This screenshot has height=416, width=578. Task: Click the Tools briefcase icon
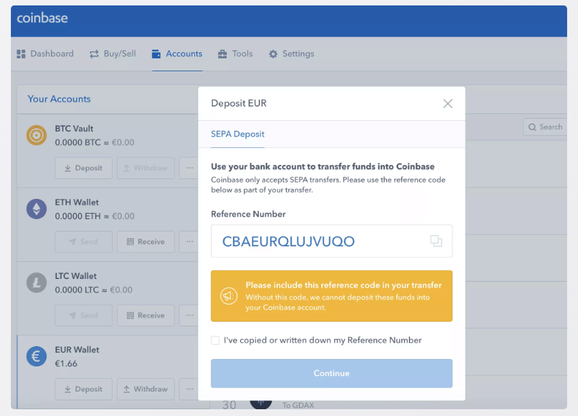[222, 54]
